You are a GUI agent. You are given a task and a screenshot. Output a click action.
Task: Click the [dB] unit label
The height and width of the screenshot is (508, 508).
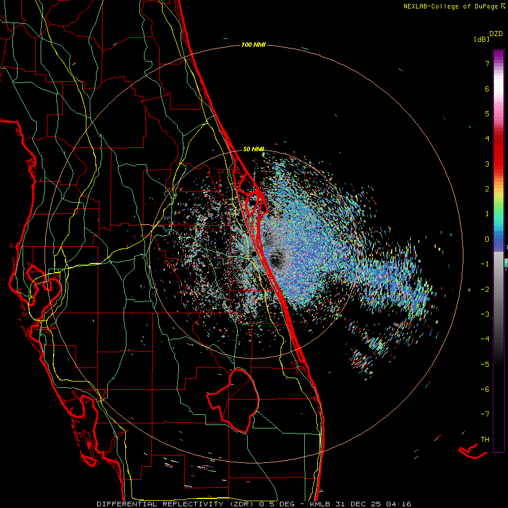(481, 40)
